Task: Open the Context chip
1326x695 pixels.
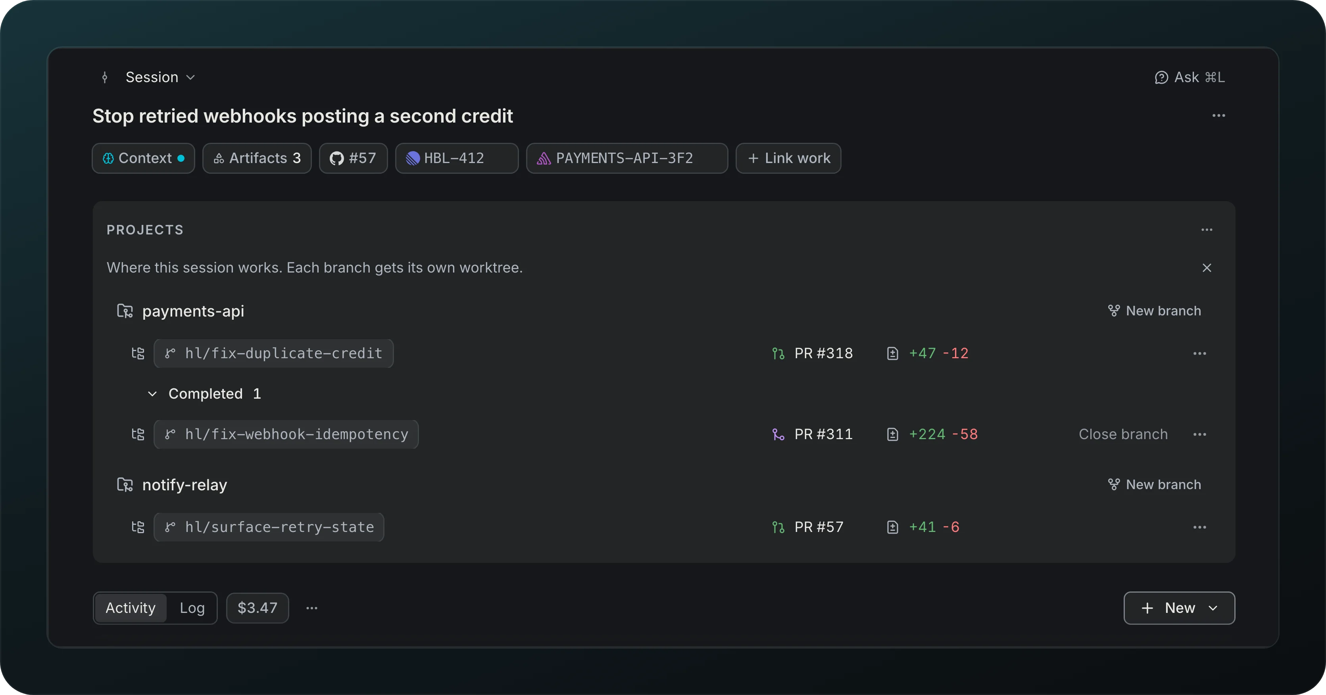Action: pos(144,158)
